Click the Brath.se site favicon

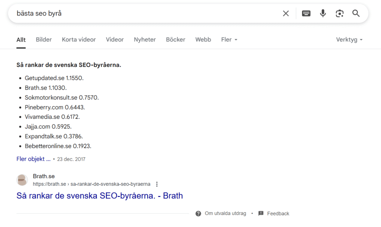tap(22, 180)
